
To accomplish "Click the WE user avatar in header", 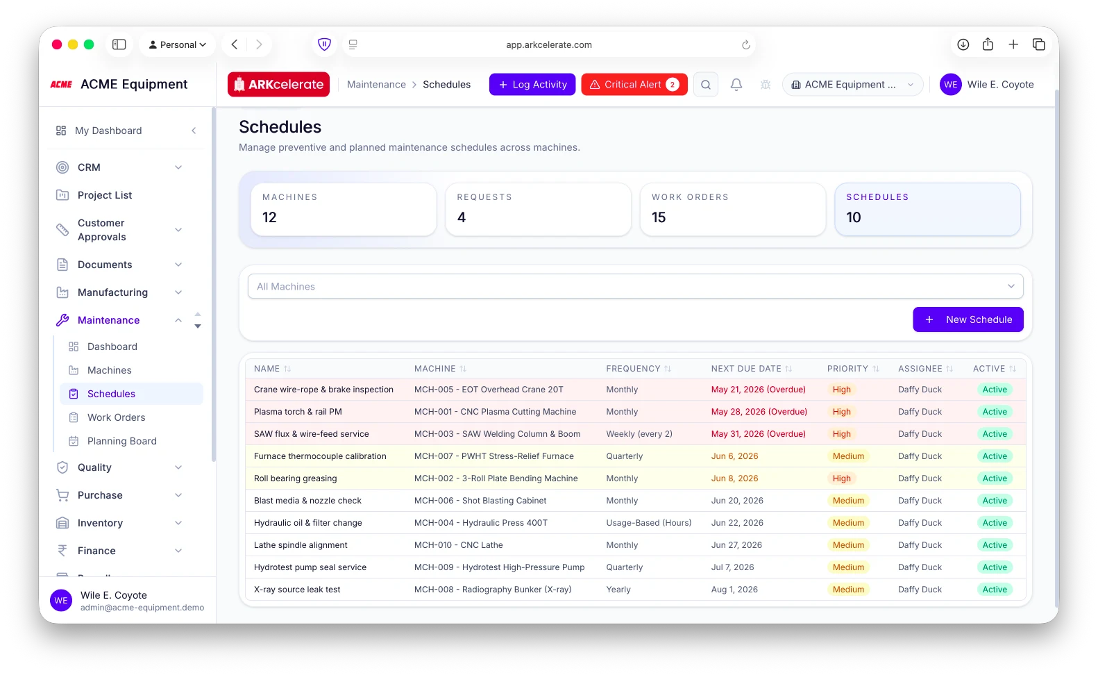I will pos(951,85).
